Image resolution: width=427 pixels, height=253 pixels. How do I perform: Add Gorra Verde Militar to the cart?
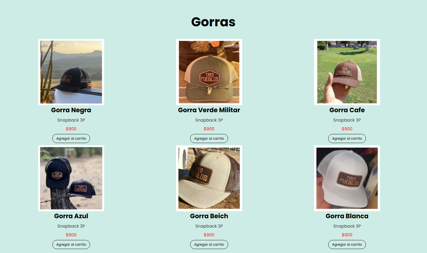pos(209,139)
